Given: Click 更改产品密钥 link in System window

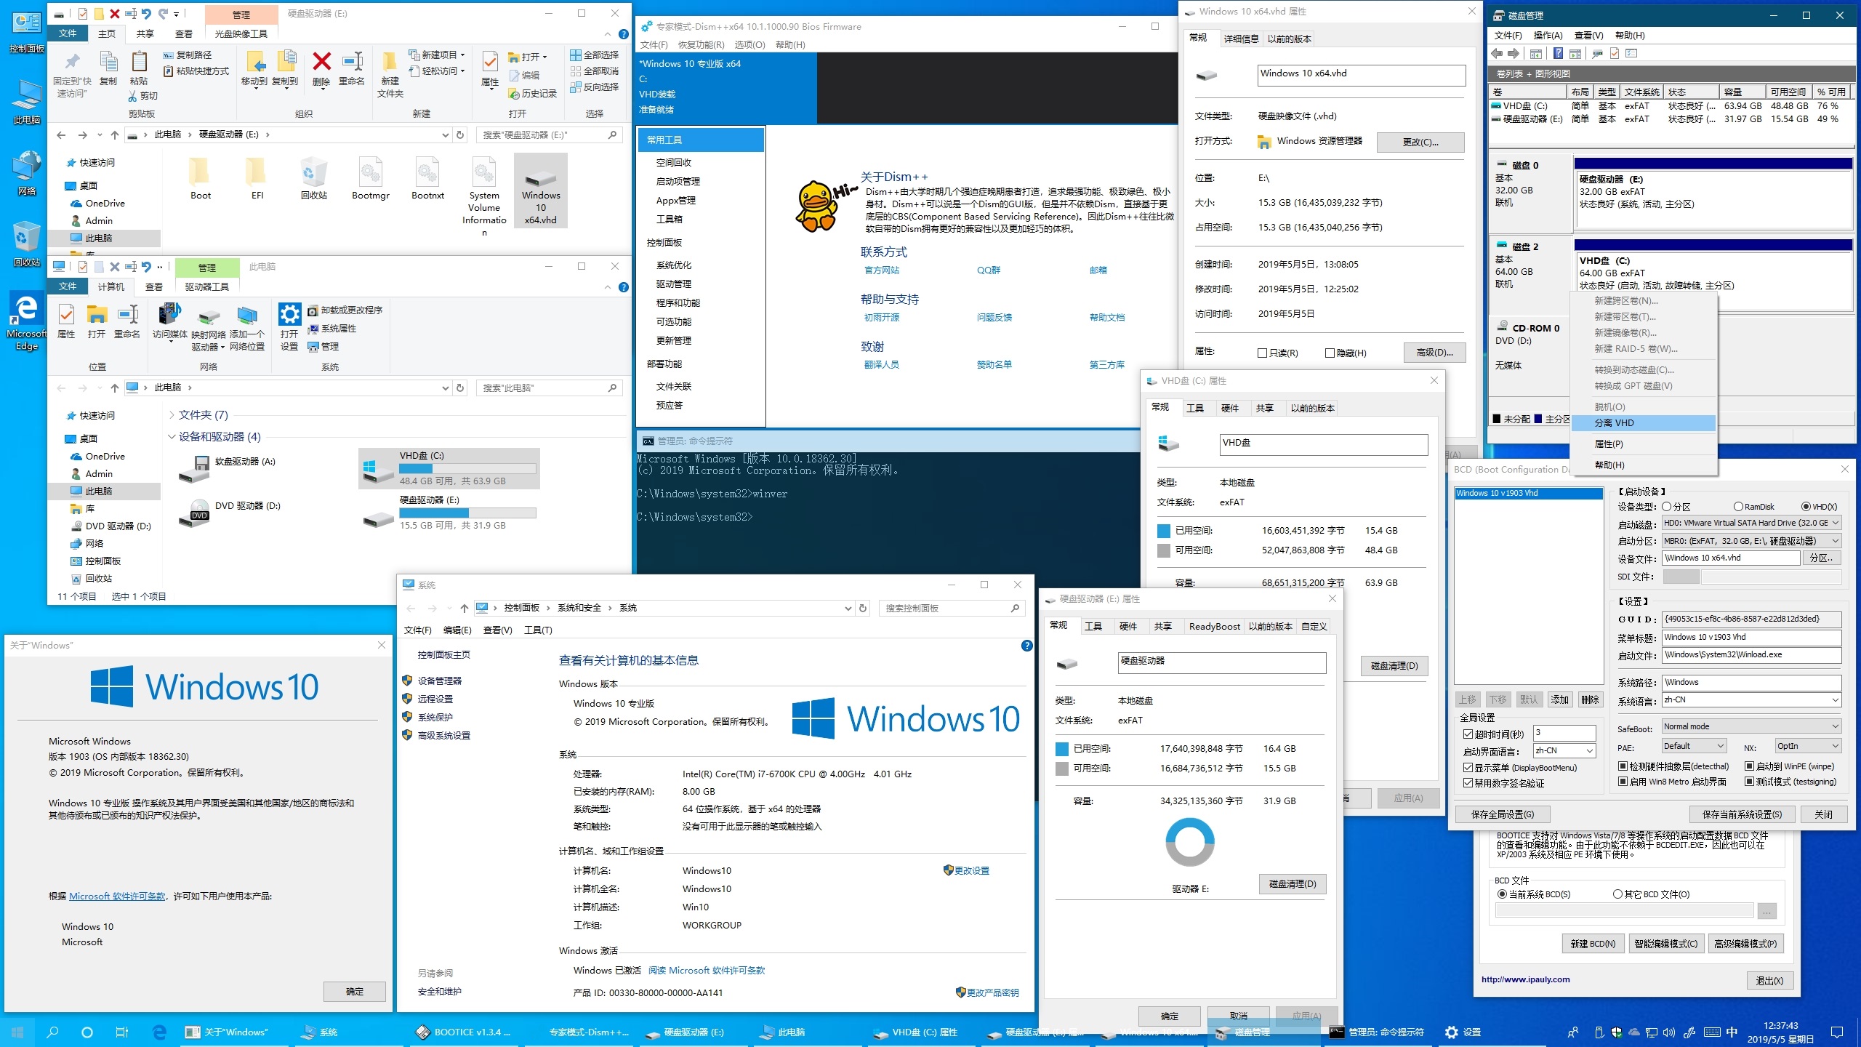Looking at the screenshot, I should 992,993.
